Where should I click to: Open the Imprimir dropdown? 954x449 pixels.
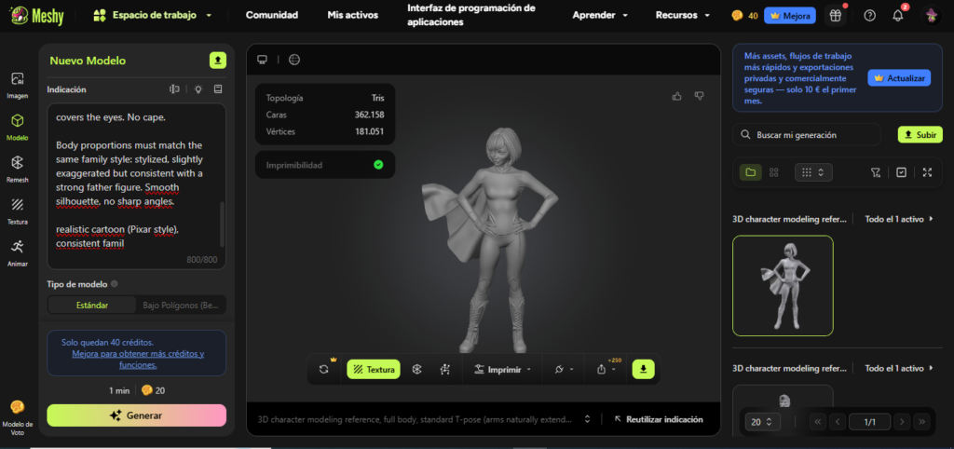coord(502,369)
